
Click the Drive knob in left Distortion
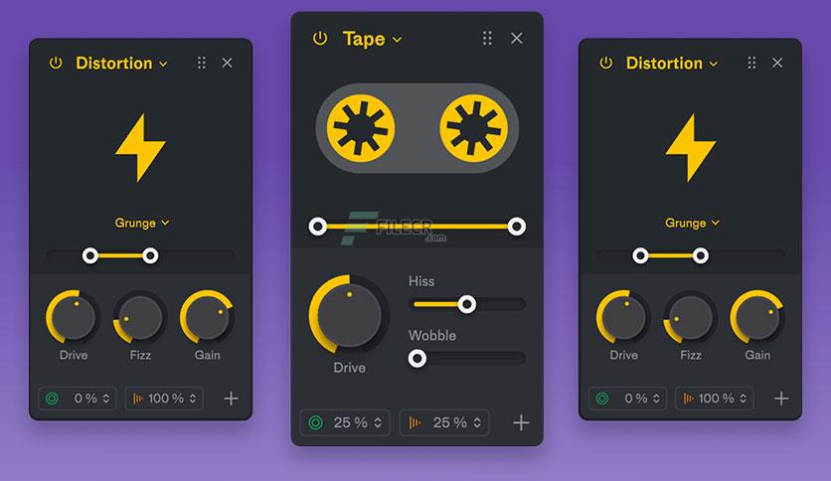click(x=73, y=317)
